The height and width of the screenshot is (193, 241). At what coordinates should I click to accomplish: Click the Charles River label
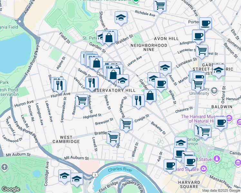[x=120, y=170]
